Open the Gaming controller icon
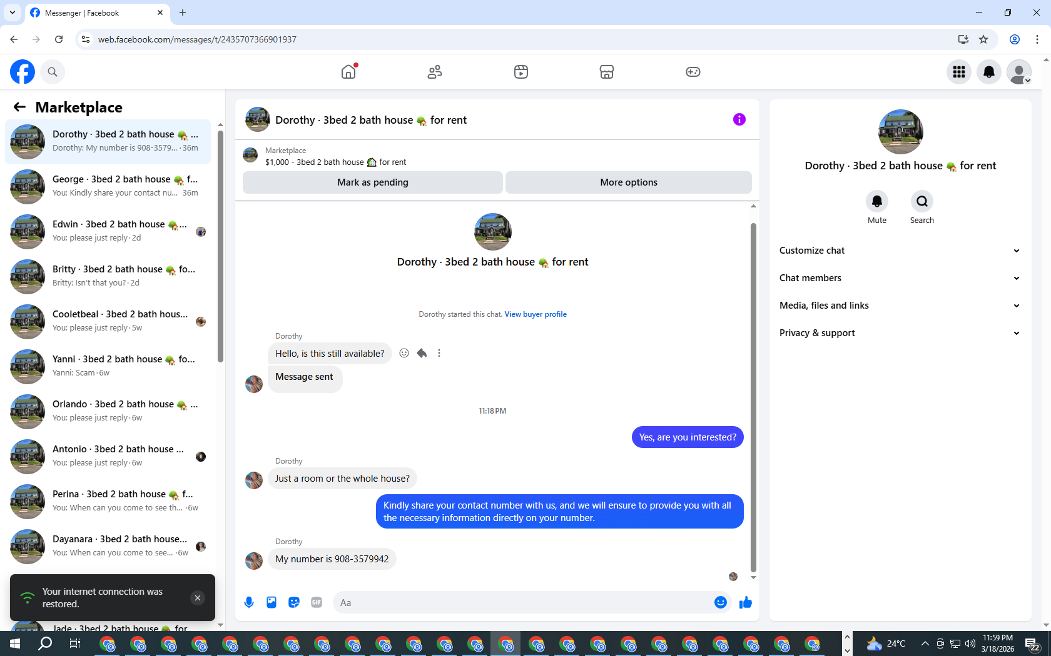 click(693, 72)
